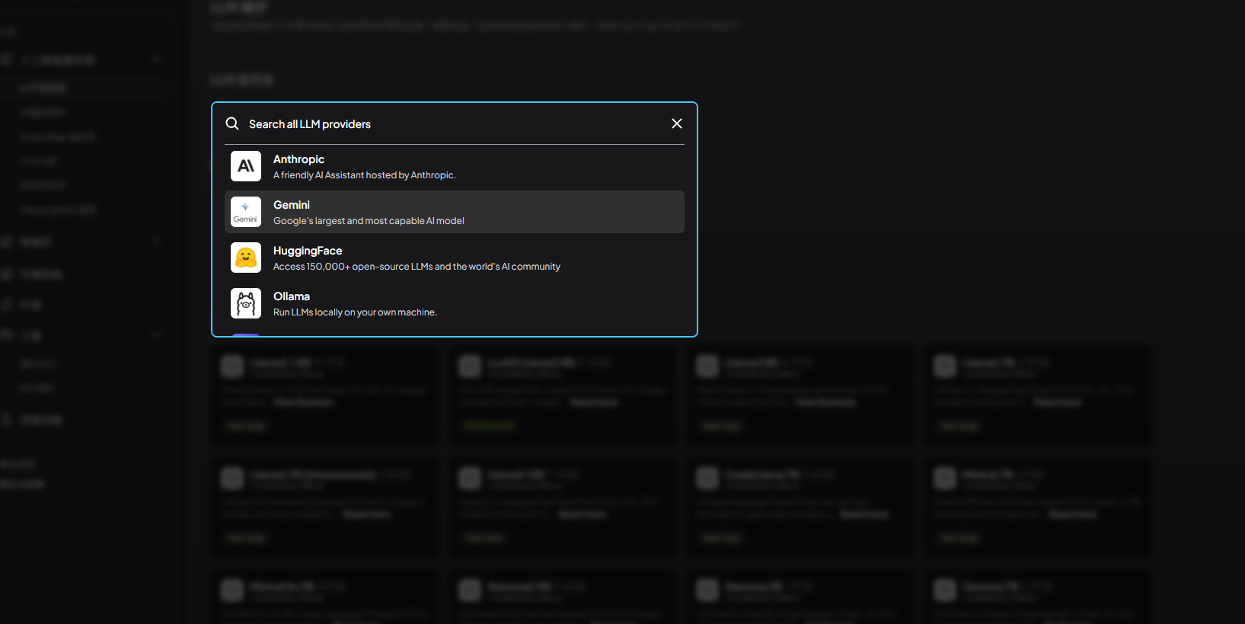1245x624 pixels.
Task: Click Anthropic's friendly AI Assistant description
Action: [x=365, y=175]
